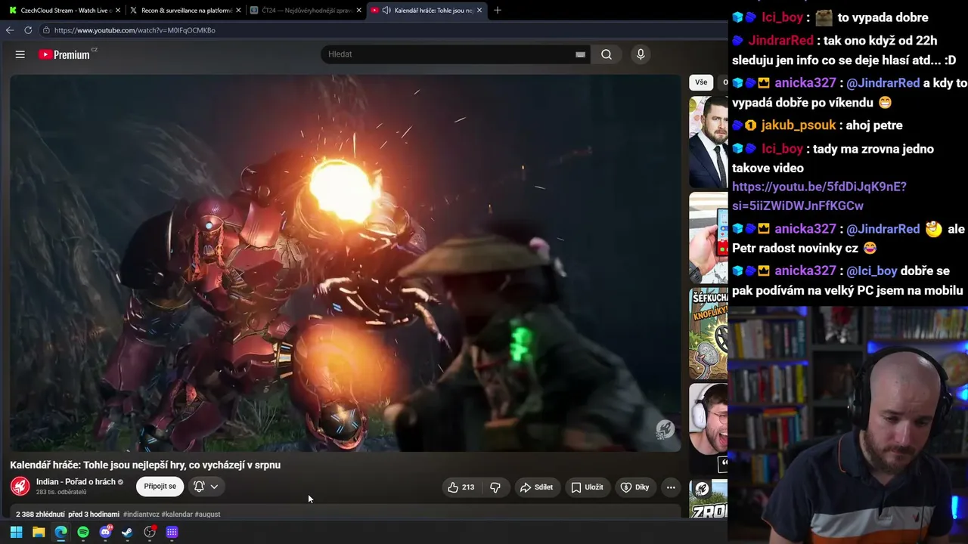968x544 pixels.
Task: View site info lock icon in address bar
Action: click(x=46, y=30)
